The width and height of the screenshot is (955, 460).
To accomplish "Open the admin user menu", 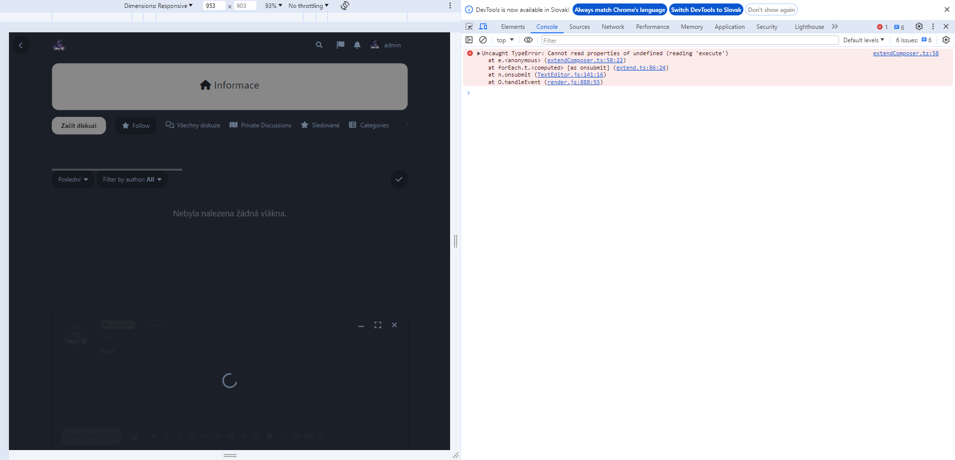I will click(x=385, y=45).
